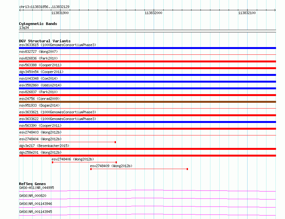Select variant label esv2748409 (Wong2012b)
This screenshot has width=285, height=219.
pyautogui.click(x=111, y=166)
